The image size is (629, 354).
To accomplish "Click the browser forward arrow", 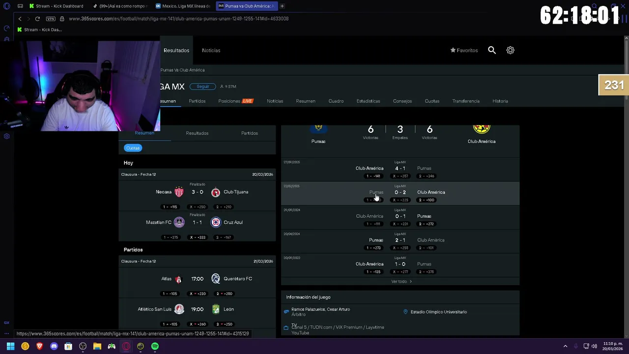I will (29, 19).
